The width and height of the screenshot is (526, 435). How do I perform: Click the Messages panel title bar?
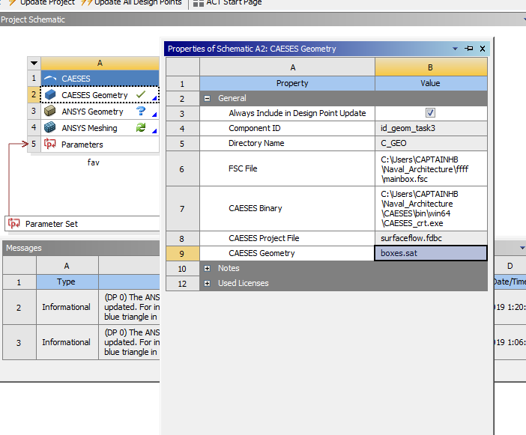point(80,248)
